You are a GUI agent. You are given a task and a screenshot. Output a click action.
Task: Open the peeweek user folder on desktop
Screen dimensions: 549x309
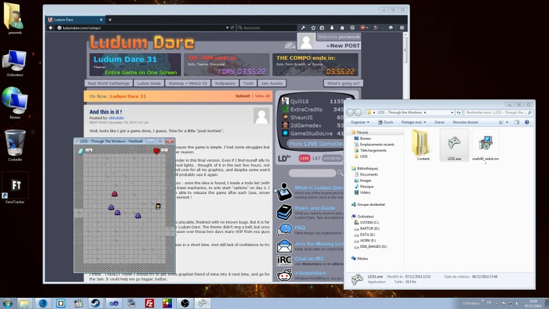pyautogui.click(x=15, y=19)
